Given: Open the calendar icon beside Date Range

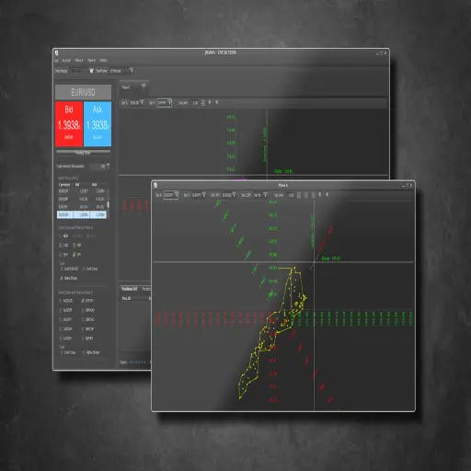Looking at the screenshot, I should click(91, 71).
